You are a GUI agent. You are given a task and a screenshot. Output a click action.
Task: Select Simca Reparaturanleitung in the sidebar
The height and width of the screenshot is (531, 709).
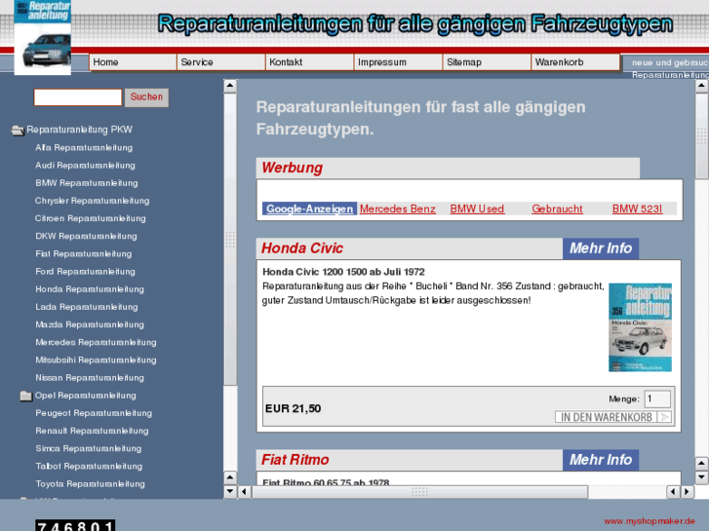point(88,448)
